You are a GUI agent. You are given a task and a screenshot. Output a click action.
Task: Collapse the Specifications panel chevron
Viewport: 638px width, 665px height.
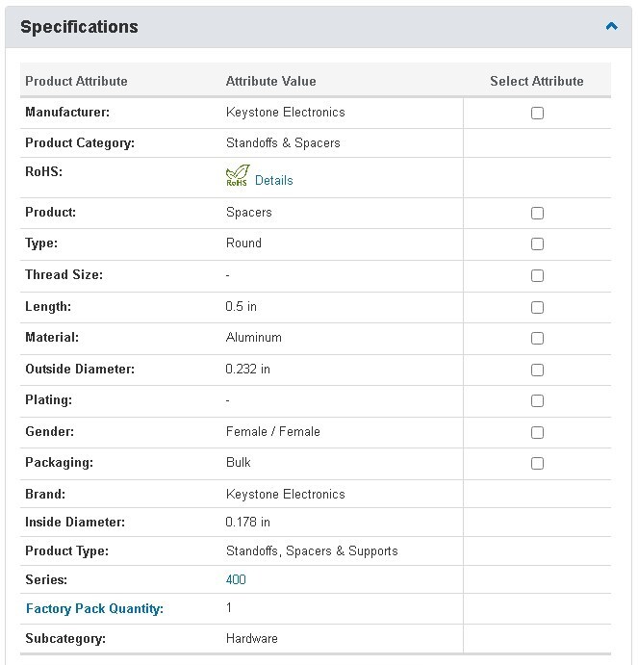coord(611,26)
